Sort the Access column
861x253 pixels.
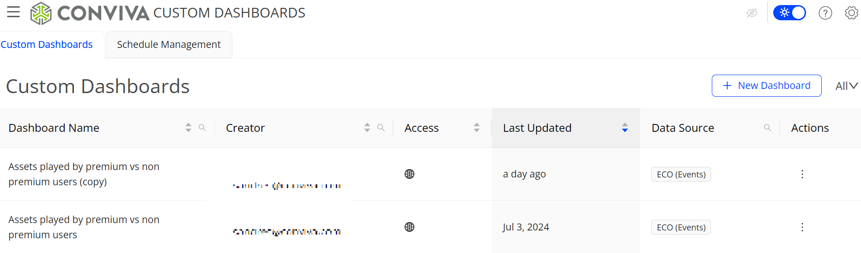[x=477, y=128]
